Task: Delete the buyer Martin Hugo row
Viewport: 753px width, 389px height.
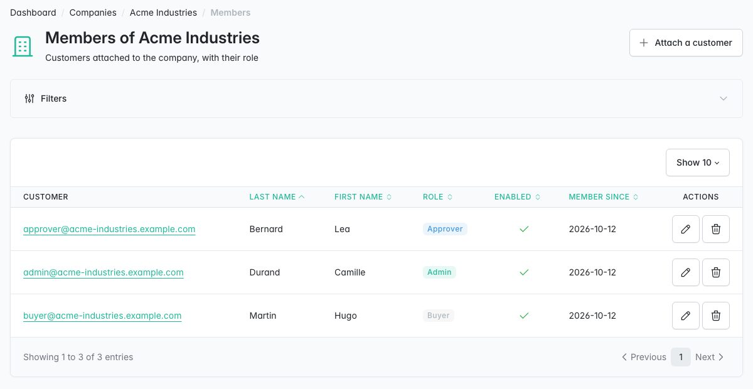Action: point(716,316)
